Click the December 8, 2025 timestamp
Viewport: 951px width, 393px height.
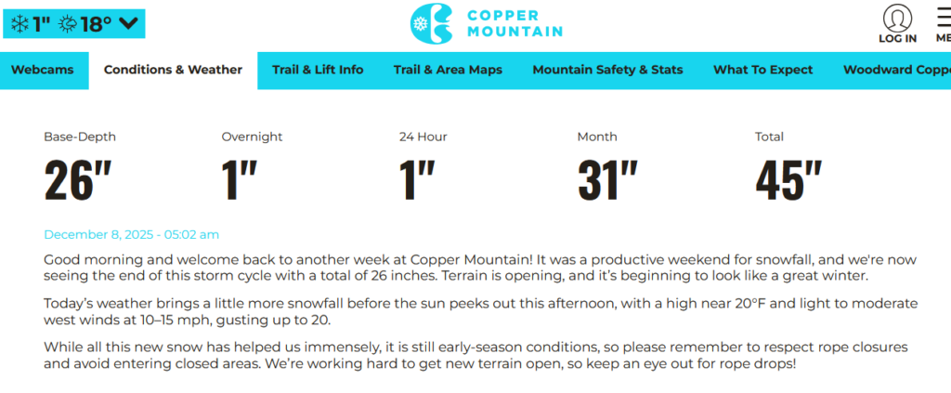coord(131,235)
